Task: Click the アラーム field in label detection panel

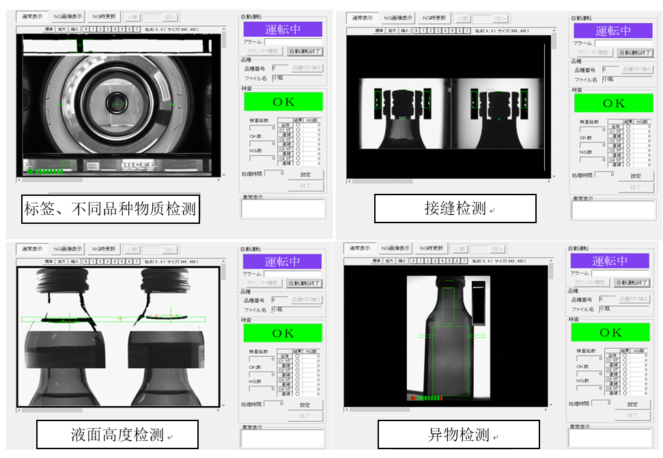Action: [293, 42]
